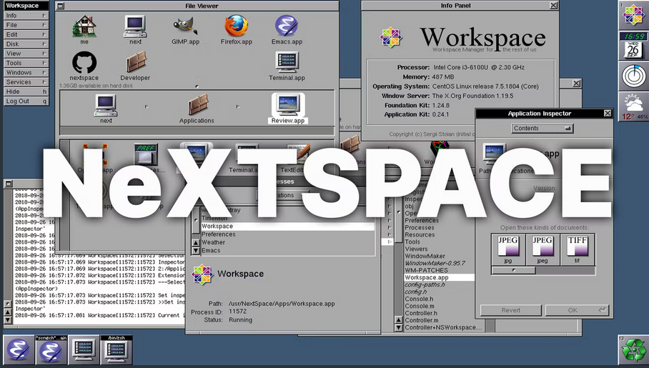Screen dimensions: 649x368
Task: Select the 'me' home folder icon
Action: click(84, 26)
